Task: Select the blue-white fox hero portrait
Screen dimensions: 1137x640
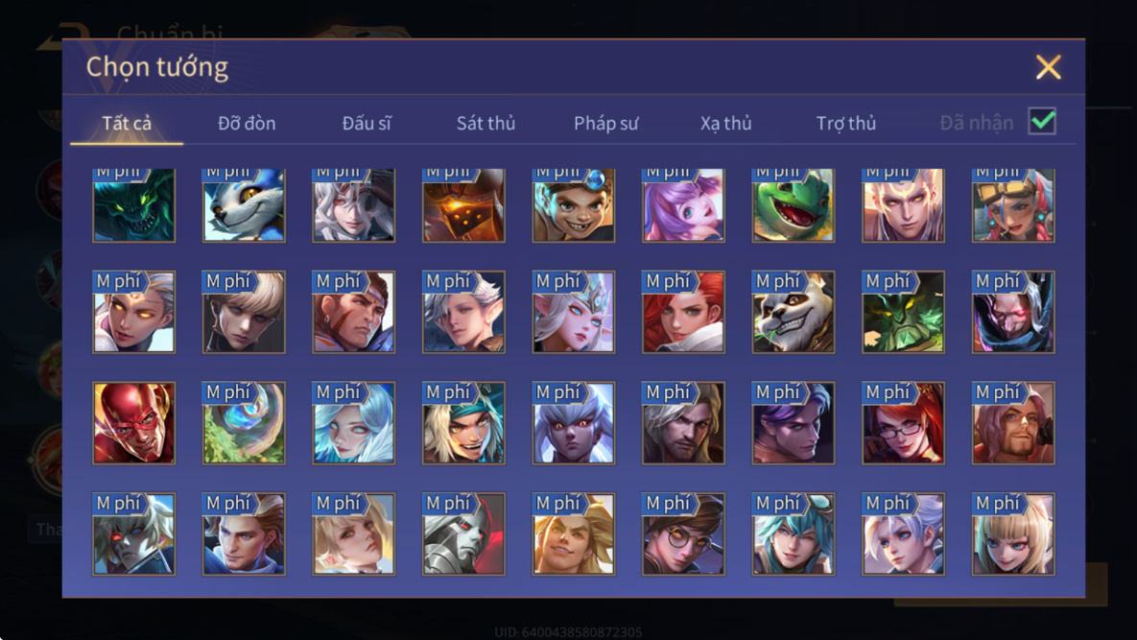Action: (x=244, y=205)
